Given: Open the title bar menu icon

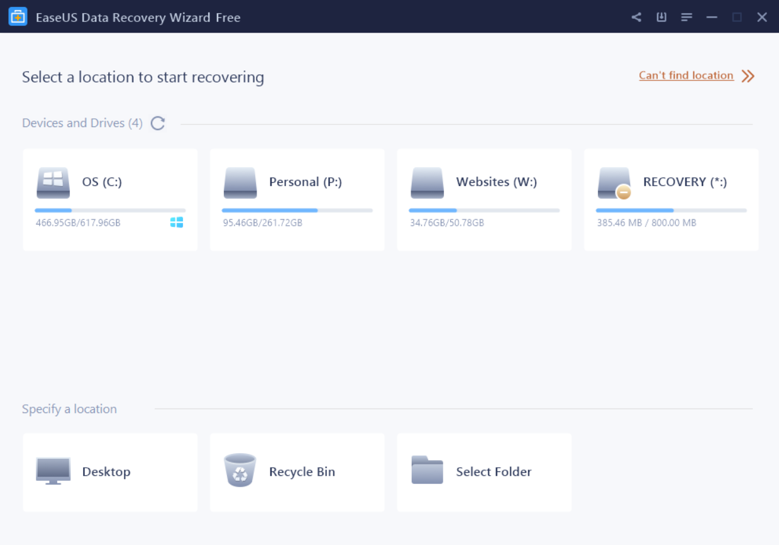Looking at the screenshot, I should pos(687,17).
